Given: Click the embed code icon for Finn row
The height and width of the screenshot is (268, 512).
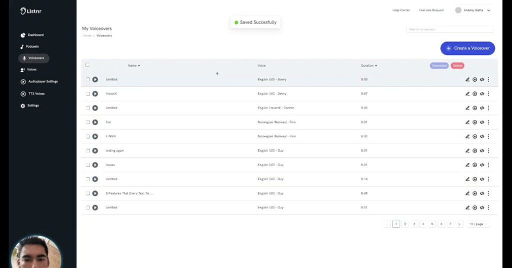Looking at the screenshot, I should [481, 122].
